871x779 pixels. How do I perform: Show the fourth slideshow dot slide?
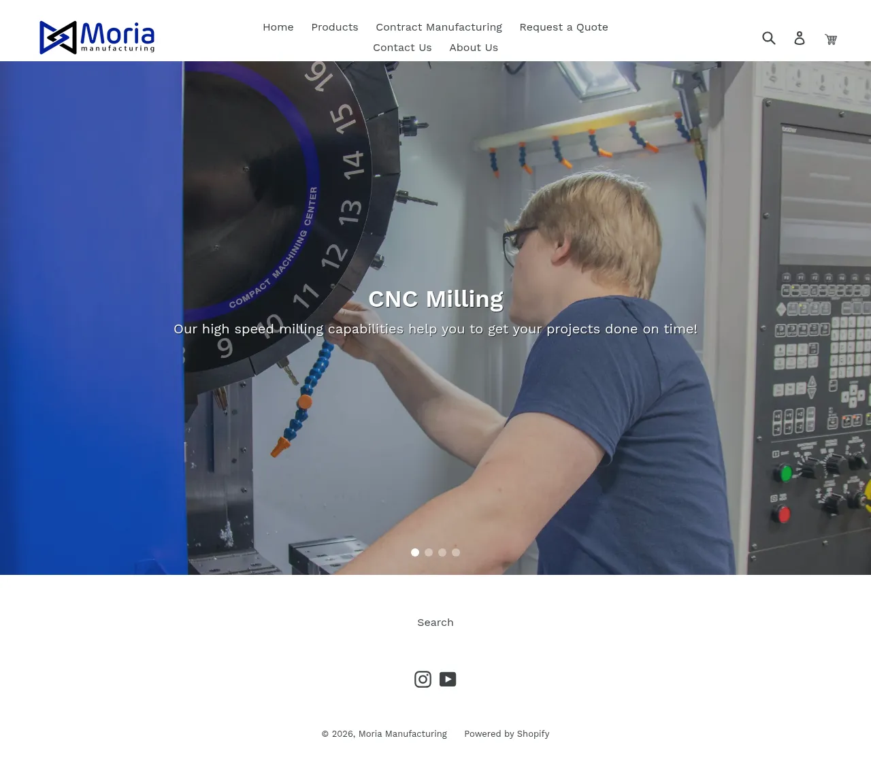click(x=456, y=552)
